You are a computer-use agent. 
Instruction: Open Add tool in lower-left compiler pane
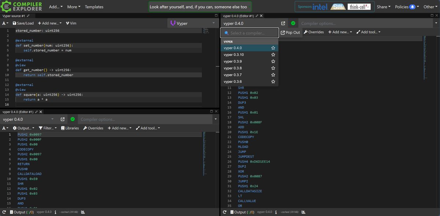(x=147, y=128)
